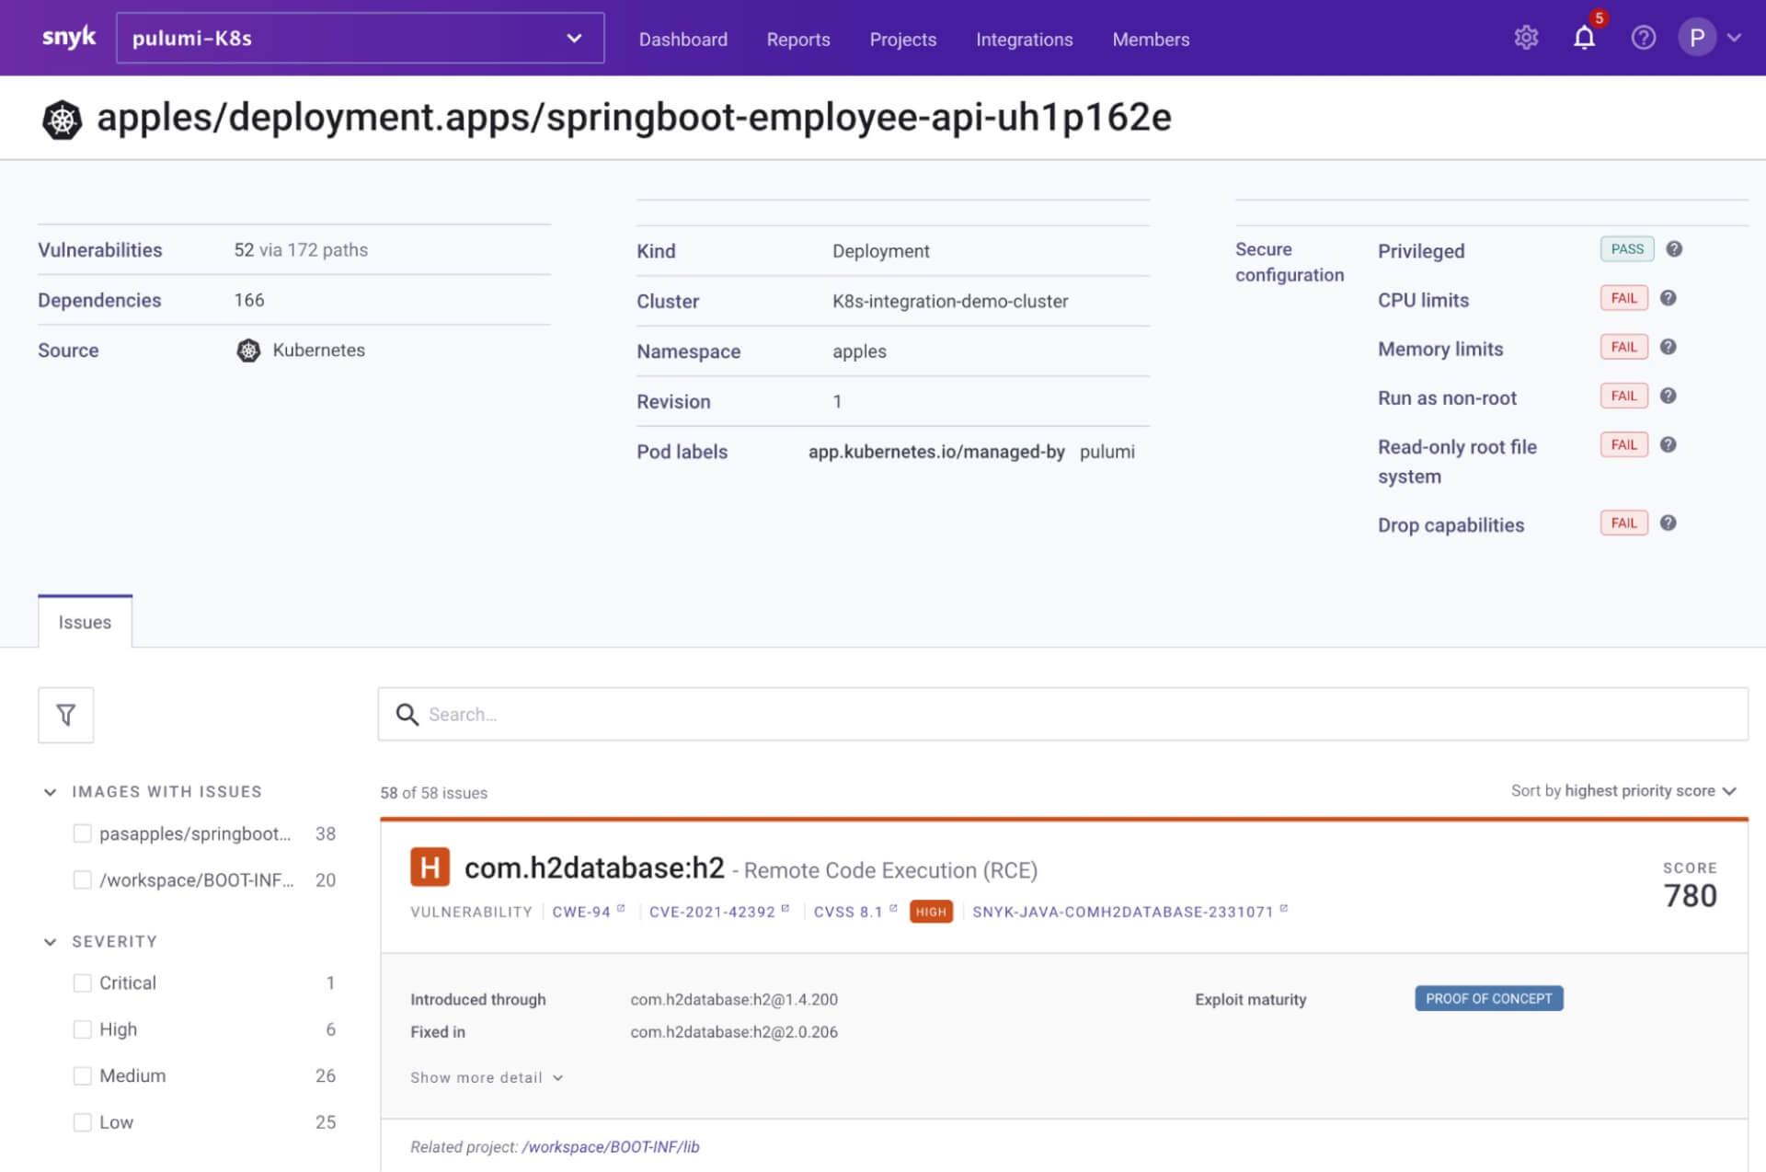Check the /workspace/BOOT-INF image filter

pos(82,879)
